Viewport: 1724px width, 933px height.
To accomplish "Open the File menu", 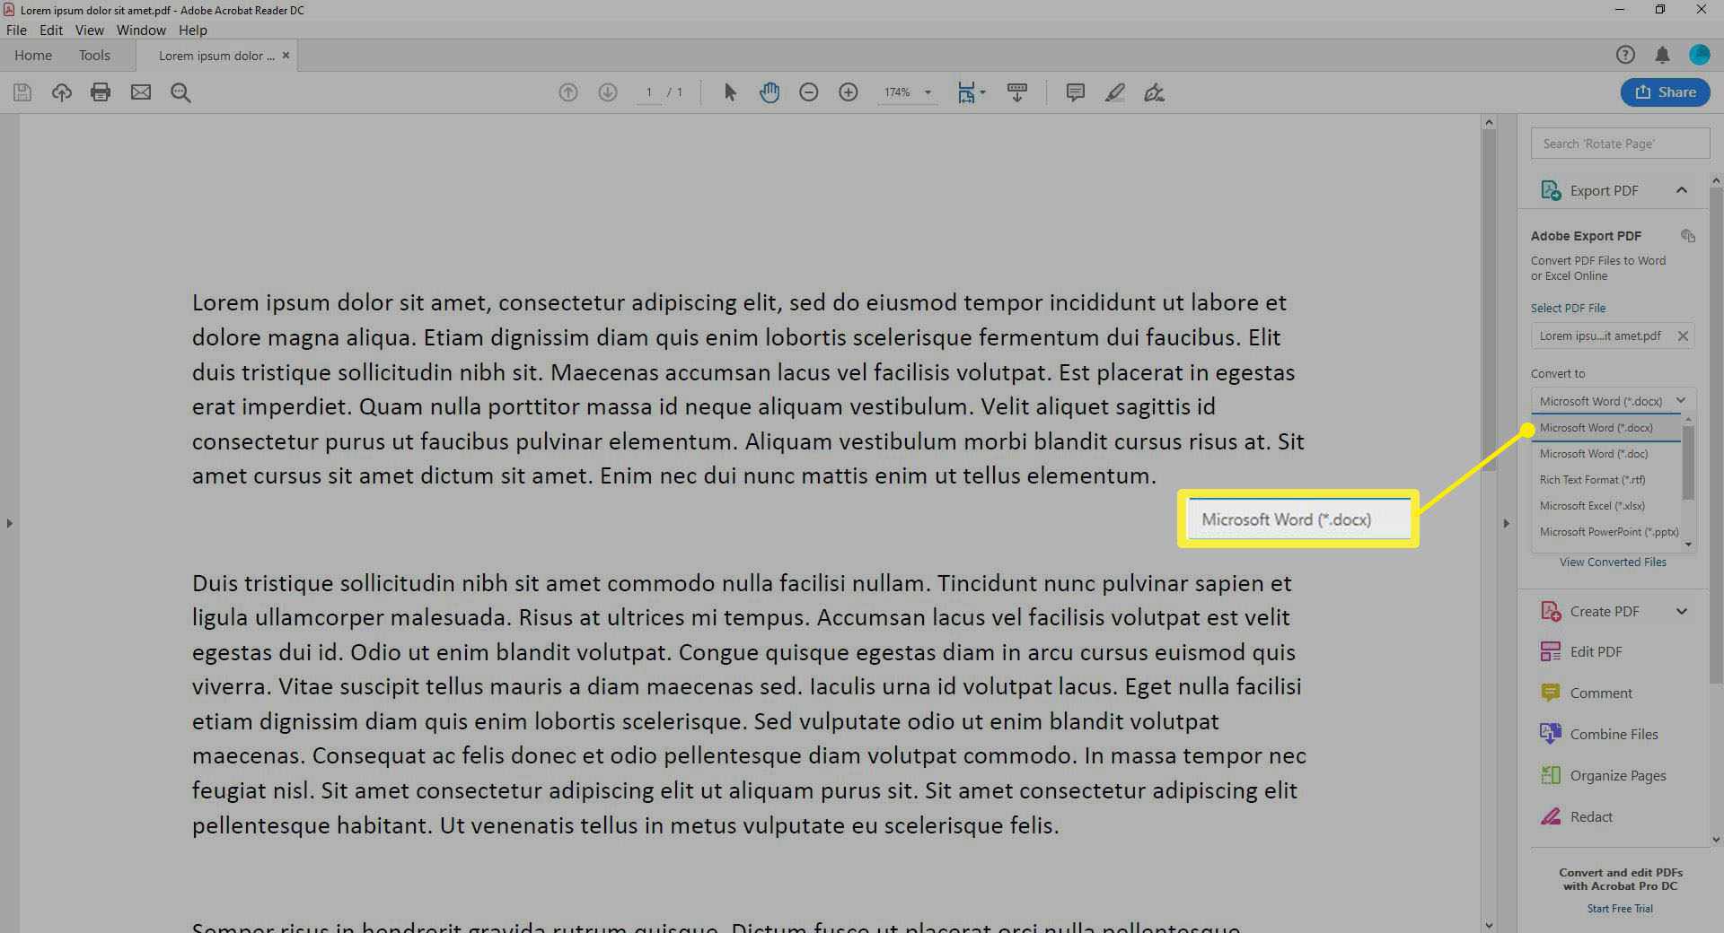I will (x=16, y=30).
